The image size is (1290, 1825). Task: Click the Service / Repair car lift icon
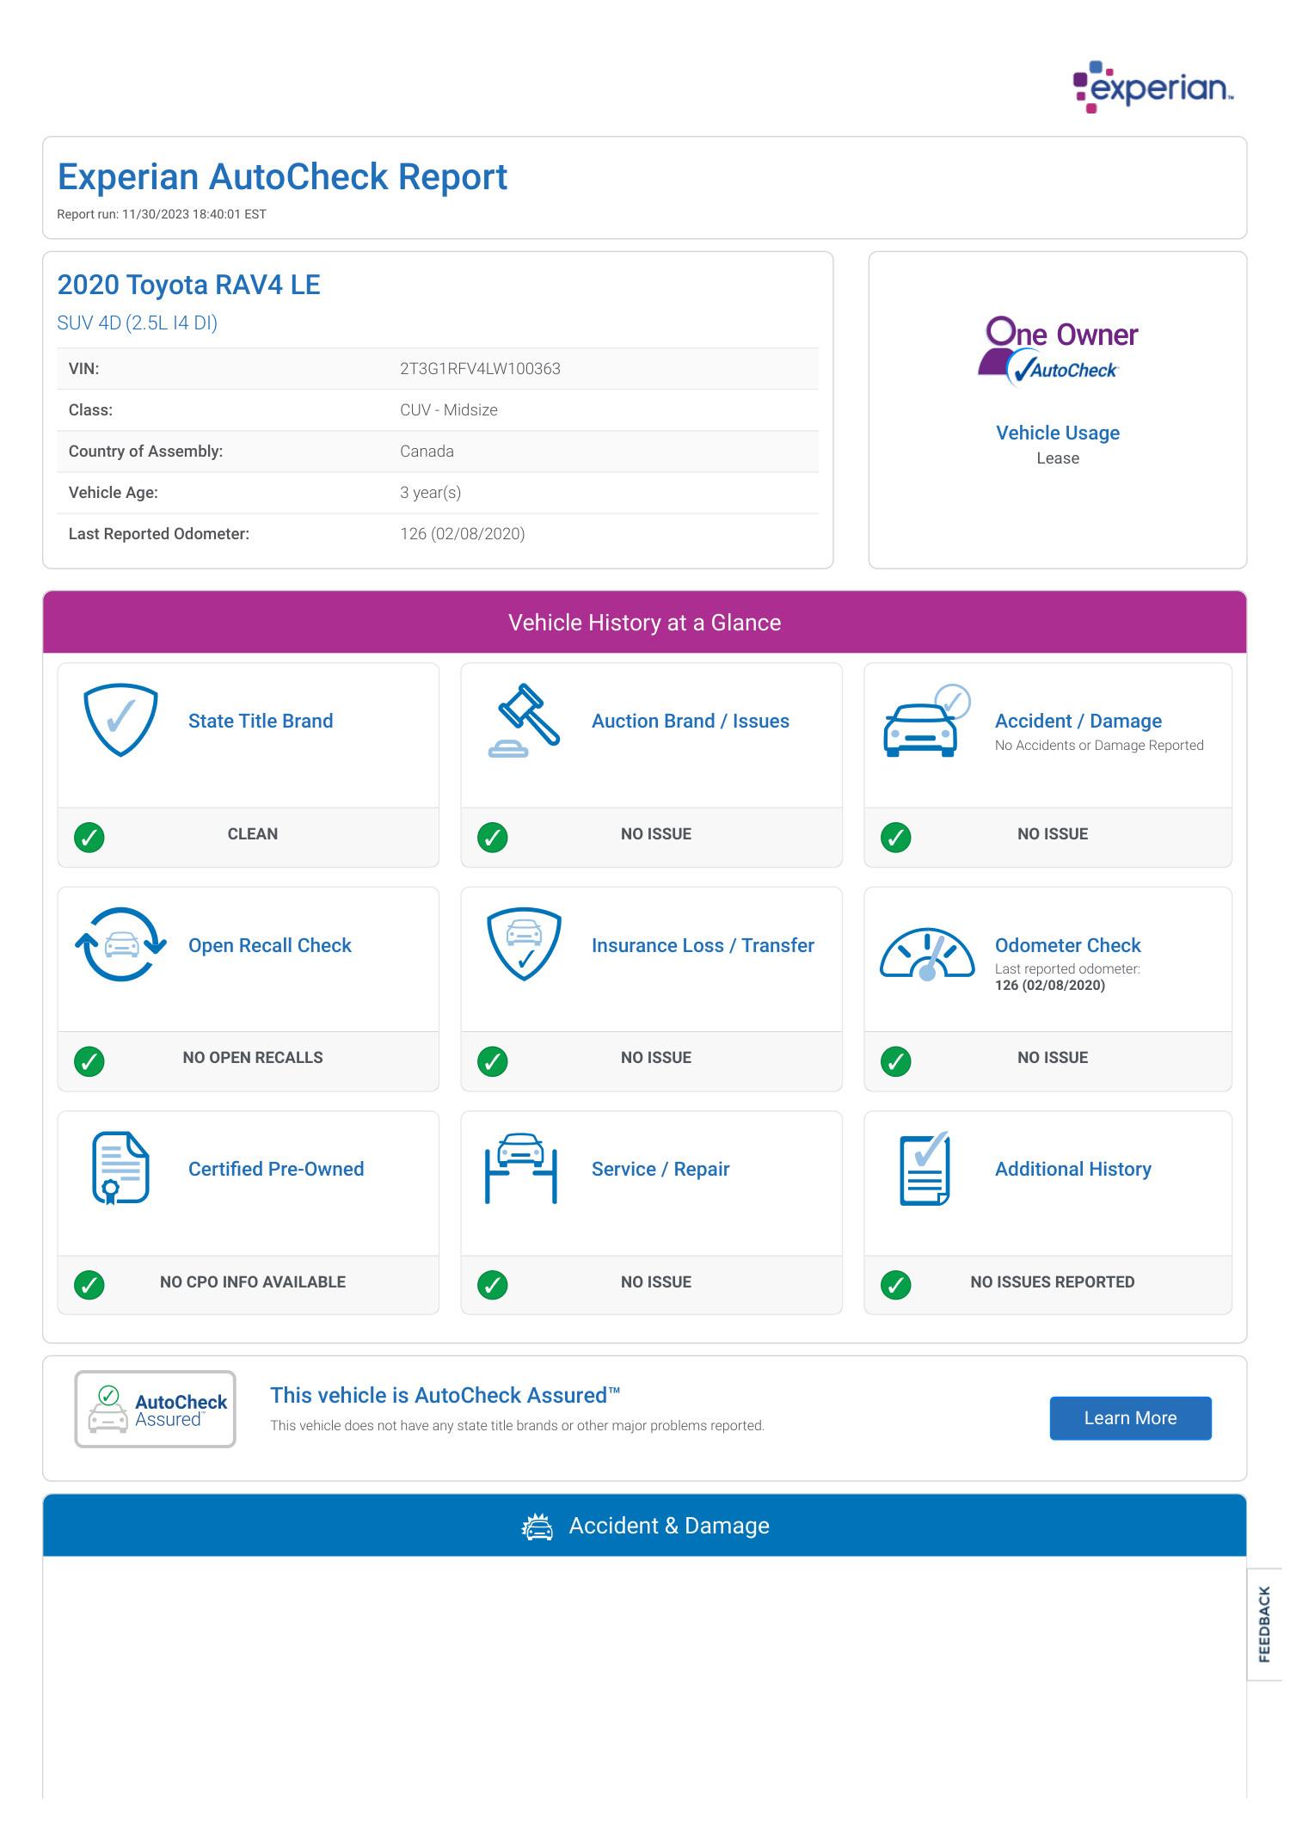tap(521, 1168)
